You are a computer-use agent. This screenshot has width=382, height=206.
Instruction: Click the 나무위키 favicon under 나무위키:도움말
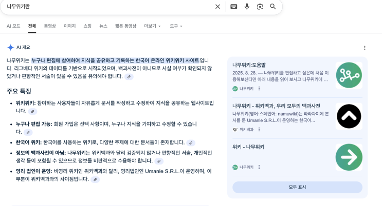(235, 89)
